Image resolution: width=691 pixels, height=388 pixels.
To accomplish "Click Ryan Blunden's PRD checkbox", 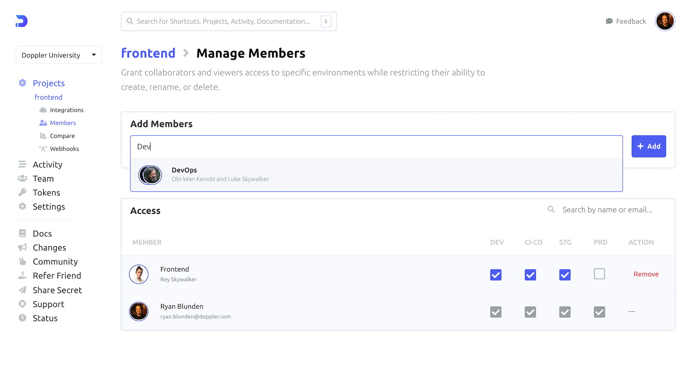I will (599, 312).
